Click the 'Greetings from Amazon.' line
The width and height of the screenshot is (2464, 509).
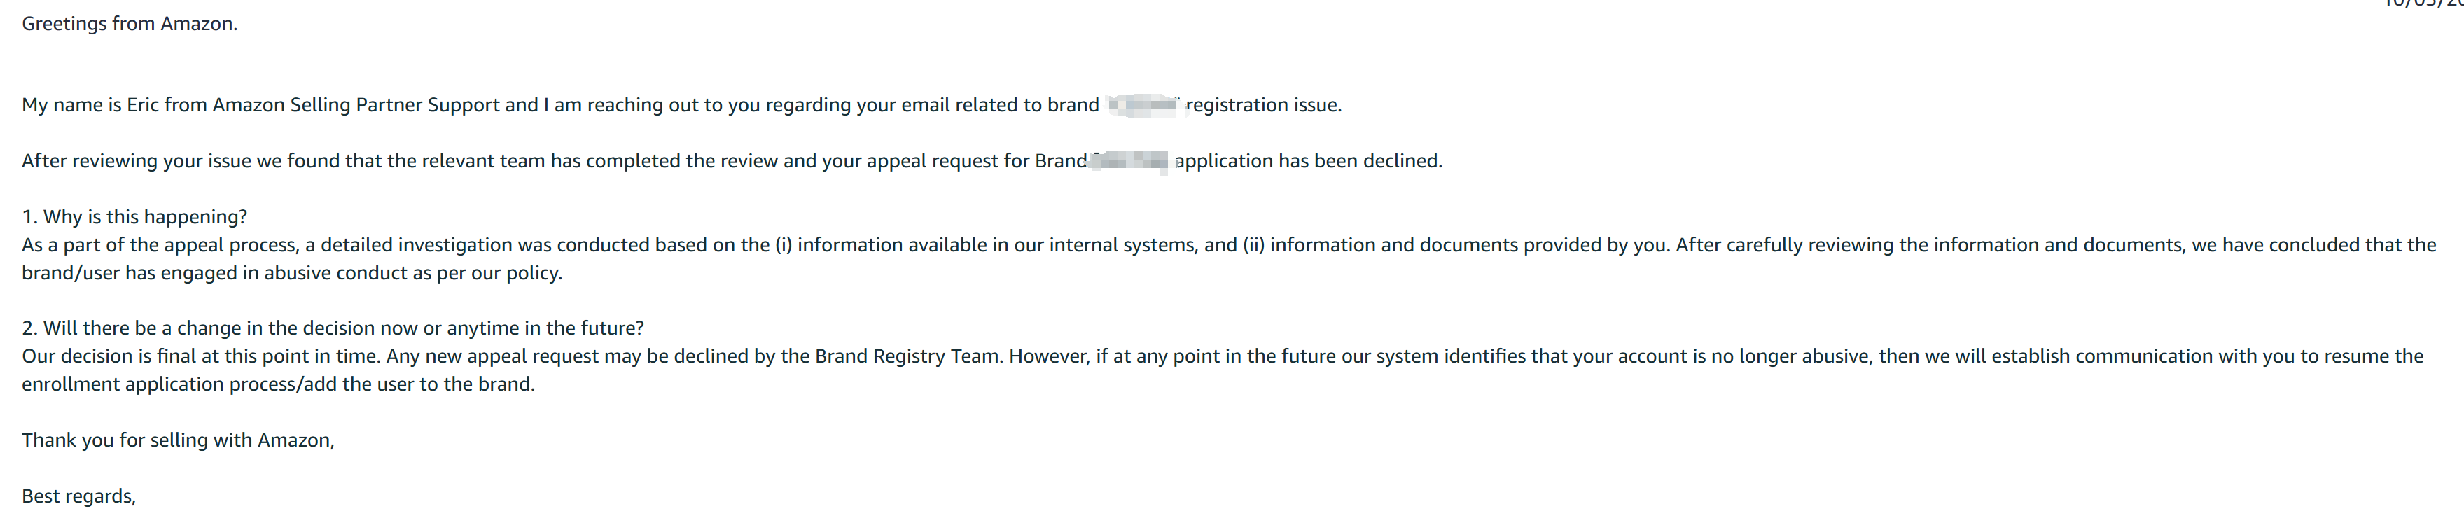[x=129, y=24]
